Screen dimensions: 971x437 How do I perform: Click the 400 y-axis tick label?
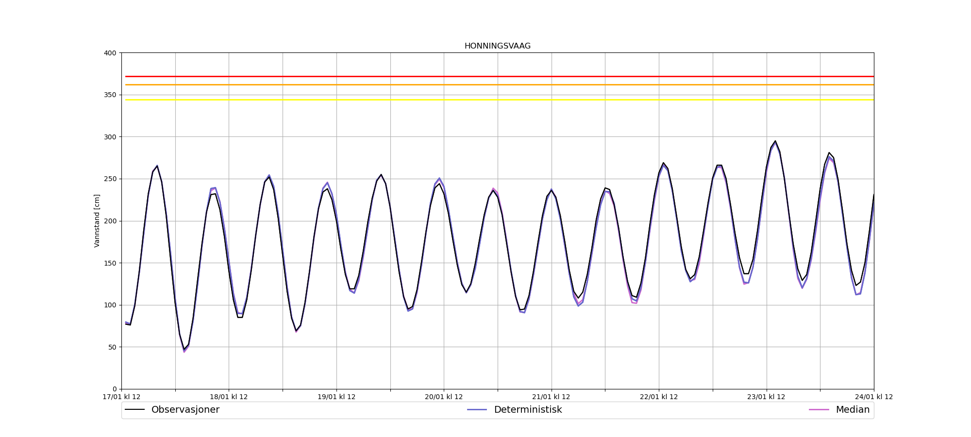coord(111,53)
